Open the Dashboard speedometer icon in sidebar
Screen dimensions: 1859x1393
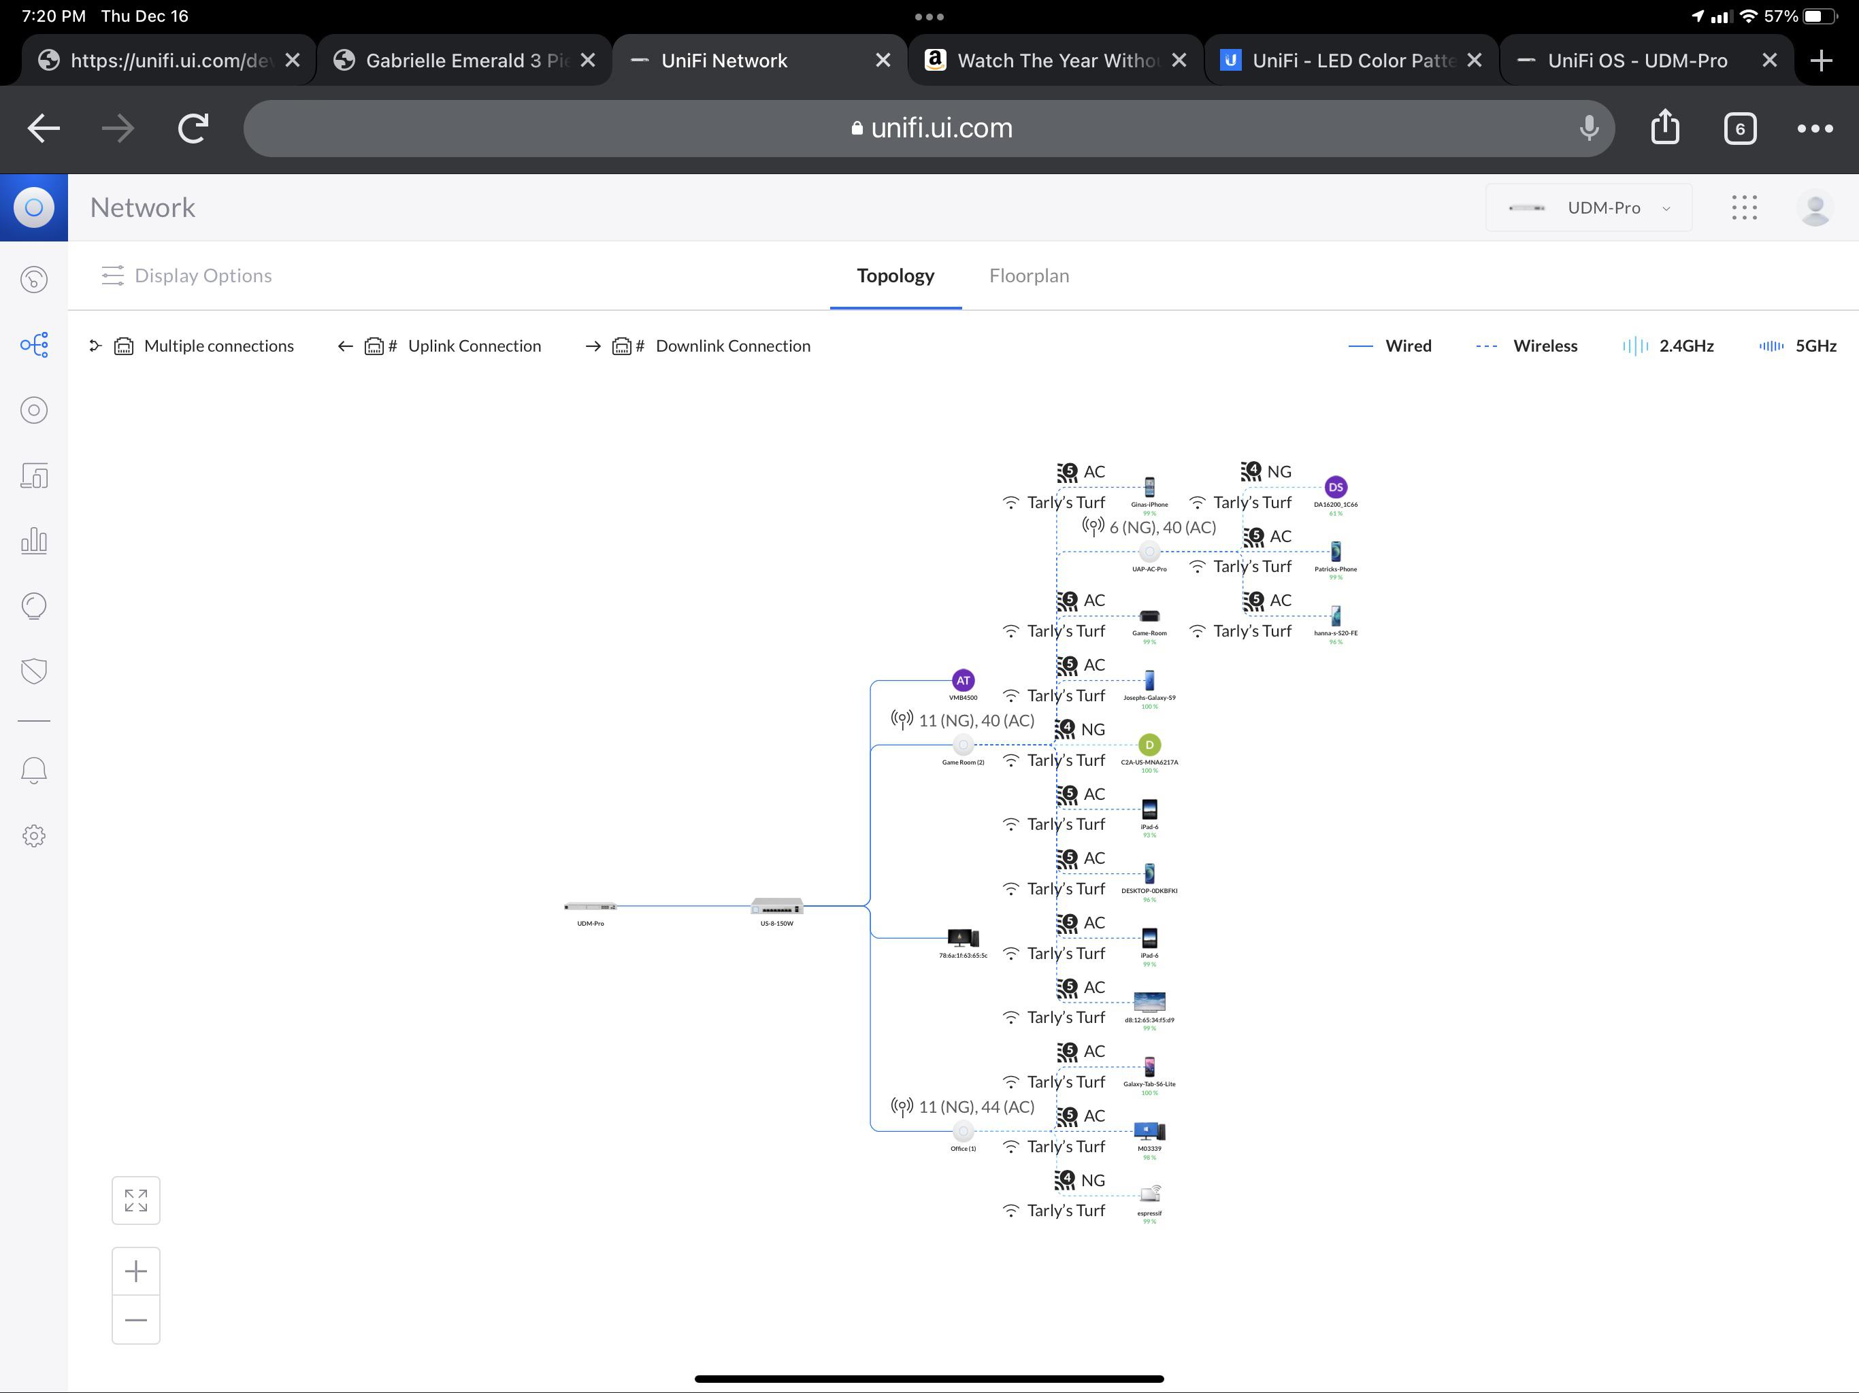(x=33, y=280)
